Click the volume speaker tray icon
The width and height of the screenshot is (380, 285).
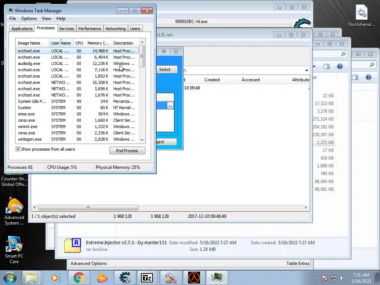coord(342,278)
